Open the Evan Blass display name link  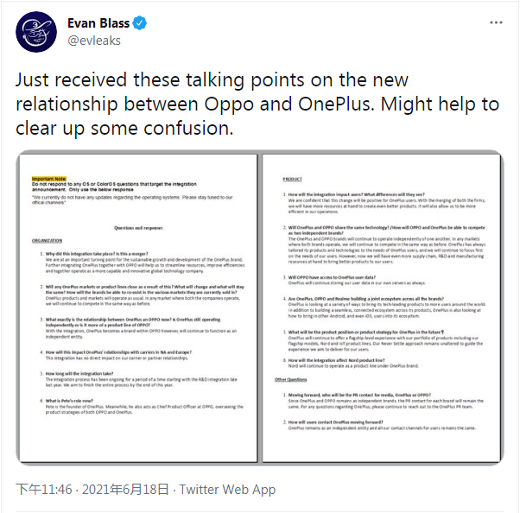[95, 22]
